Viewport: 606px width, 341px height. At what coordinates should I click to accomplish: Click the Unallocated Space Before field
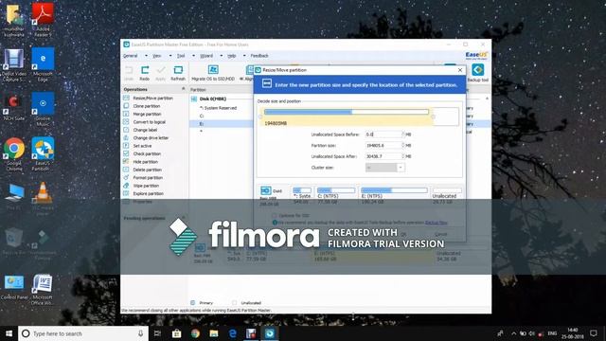pos(383,135)
